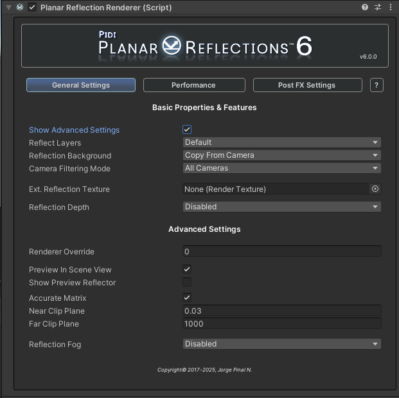Uncheck Show Advanced Settings

pos(187,129)
